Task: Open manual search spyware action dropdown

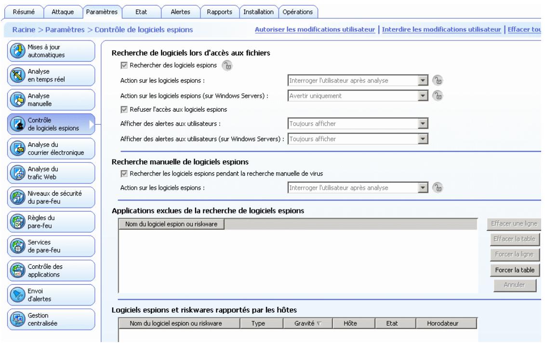Action: 358,188
